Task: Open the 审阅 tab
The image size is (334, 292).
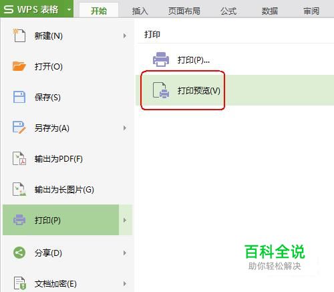Action: coord(311,11)
